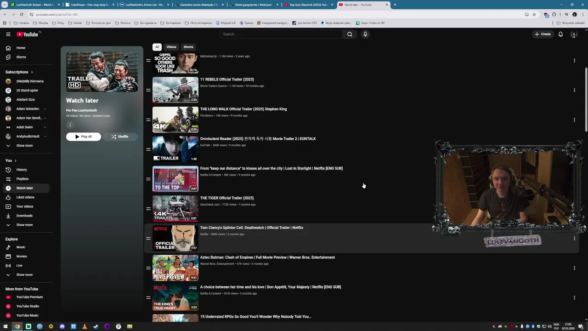588x331 pixels.
Task: Grab reorder handle of Omniscient Reader trailer
Action: point(148,149)
